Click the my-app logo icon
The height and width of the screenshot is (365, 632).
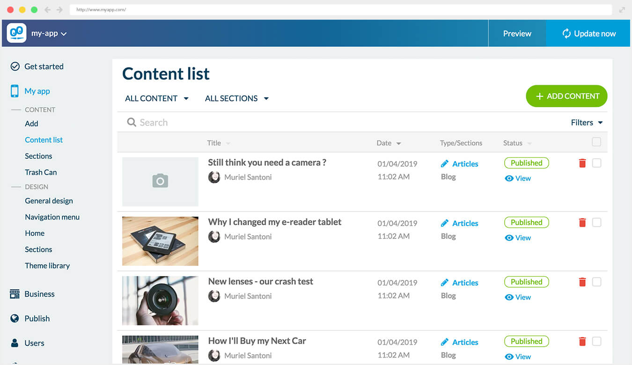pyautogui.click(x=16, y=33)
